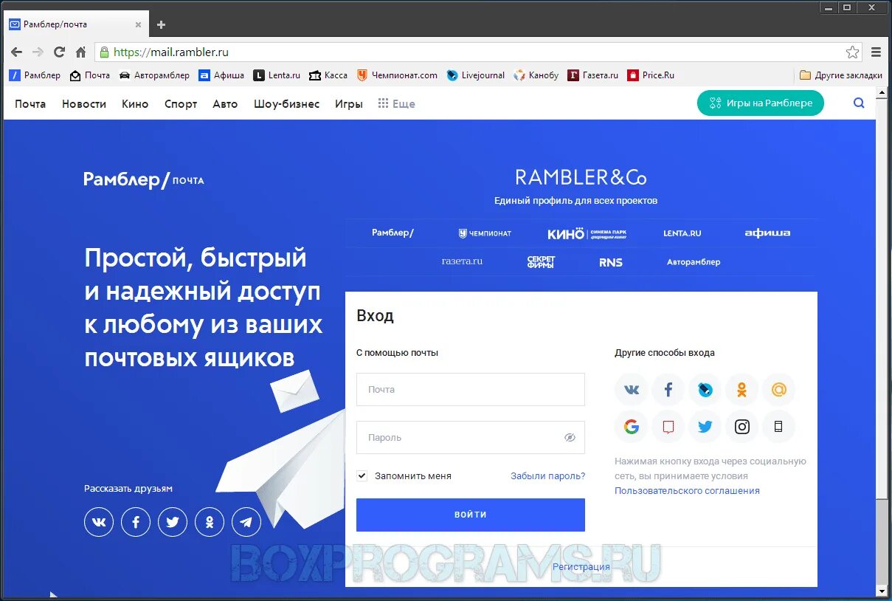The height and width of the screenshot is (601, 892).
Task: Log in with Instagram icon
Action: pos(742,427)
